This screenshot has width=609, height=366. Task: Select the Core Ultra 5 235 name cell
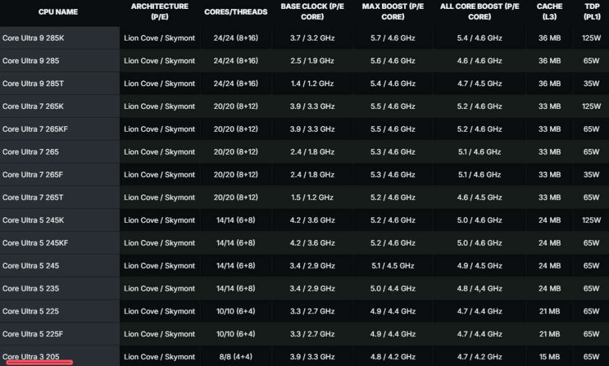coord(31,289)
